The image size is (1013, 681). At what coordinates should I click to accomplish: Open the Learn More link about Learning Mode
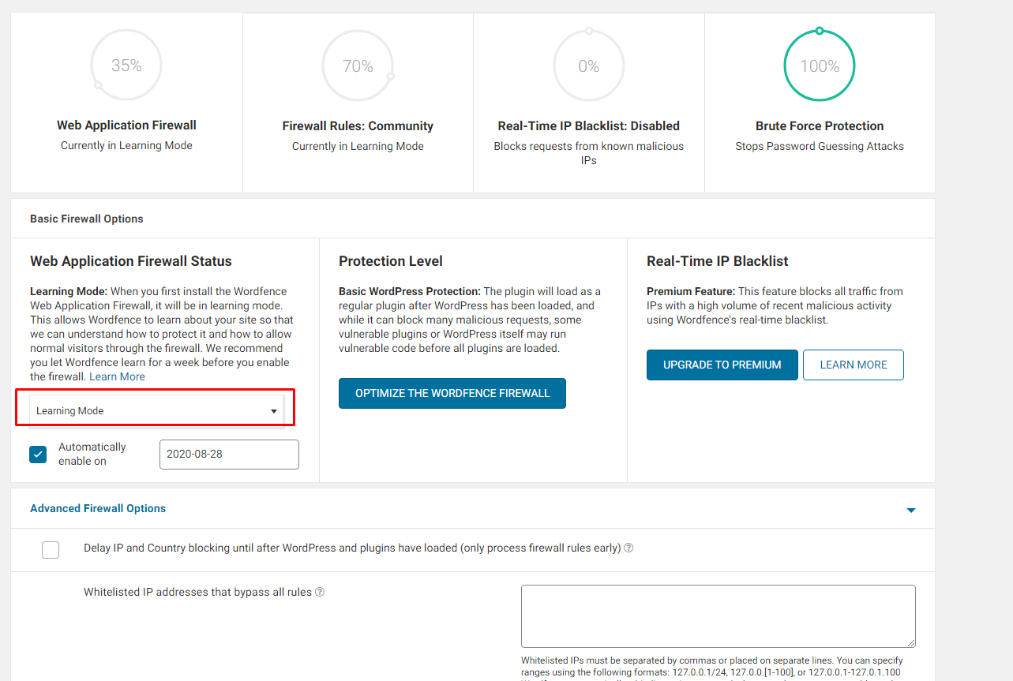click(117, 376)
